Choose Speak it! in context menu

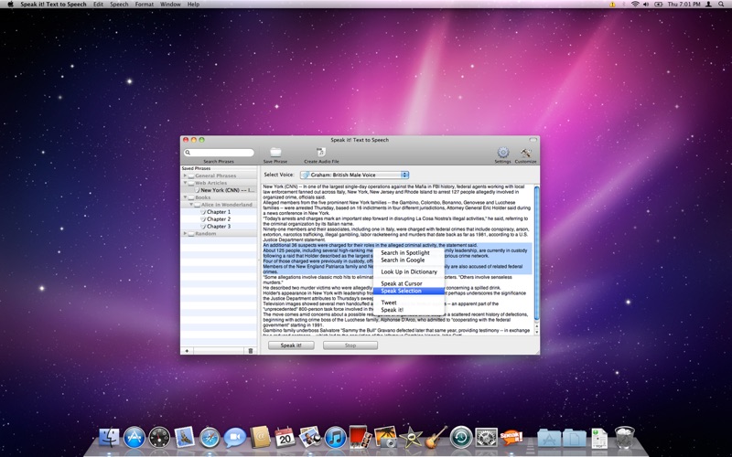[x=408, y=310]
